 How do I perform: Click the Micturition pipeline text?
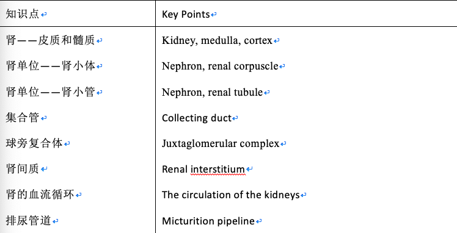[x=208, y=221]
